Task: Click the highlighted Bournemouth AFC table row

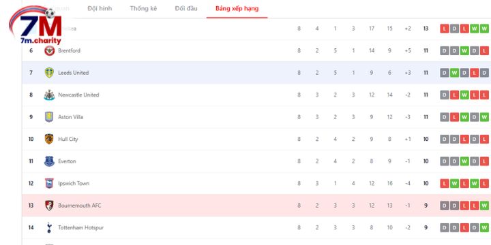Action: point(256,206)
